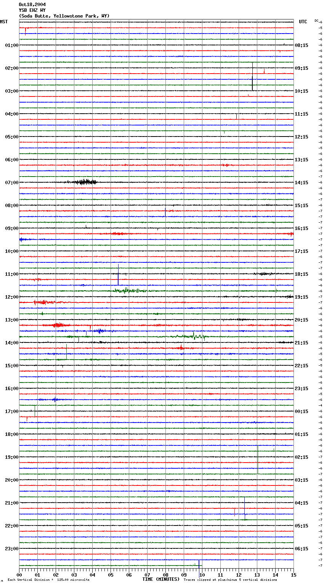Click the 01:00 MST time label

11,45
